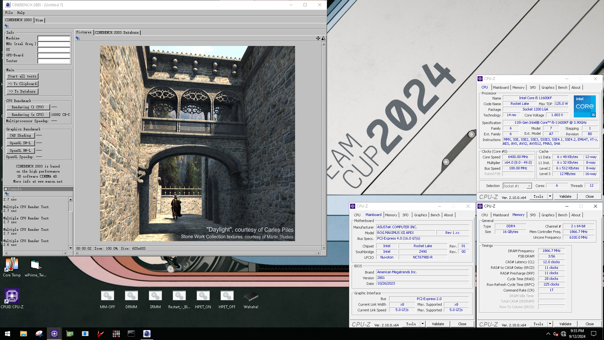
Task: Click Close button in CPU-Z Mainboard window
Action: point(462,324)
